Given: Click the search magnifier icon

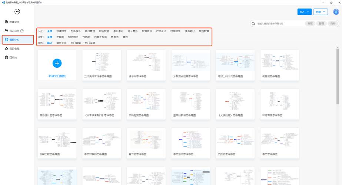Looking at the screenshot, I should pyautogui.click(x=253, y=24).
